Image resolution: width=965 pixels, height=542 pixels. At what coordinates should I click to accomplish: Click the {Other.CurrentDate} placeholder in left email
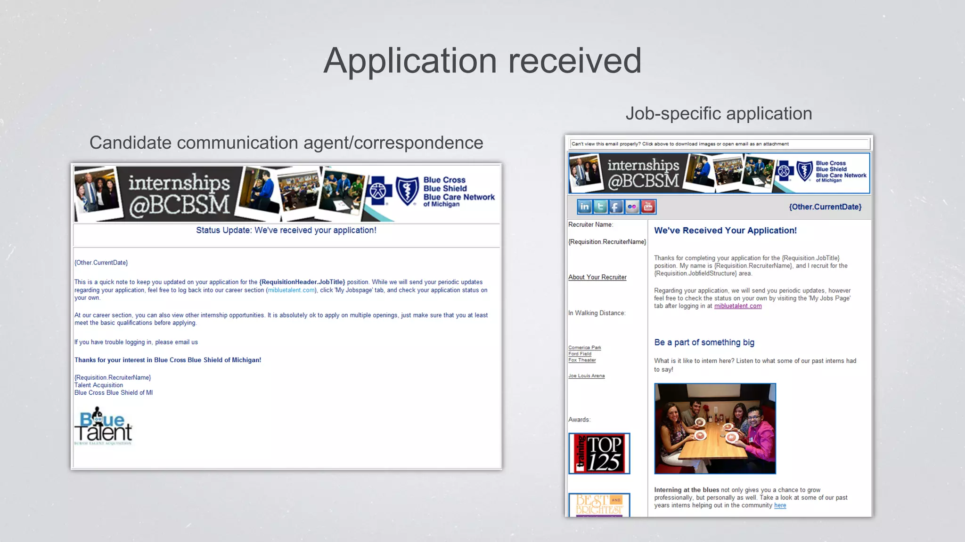click(x=101, y=263)
